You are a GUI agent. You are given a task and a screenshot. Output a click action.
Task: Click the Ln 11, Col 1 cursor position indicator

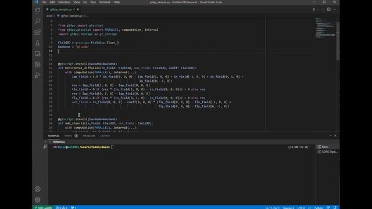272,208
